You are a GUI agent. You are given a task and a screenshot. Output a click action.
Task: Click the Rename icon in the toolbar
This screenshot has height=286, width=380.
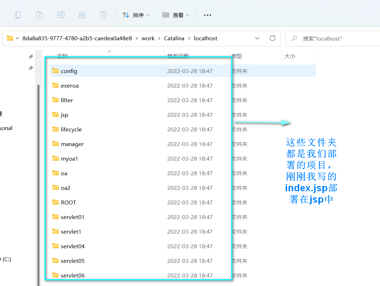click(60, 15)
